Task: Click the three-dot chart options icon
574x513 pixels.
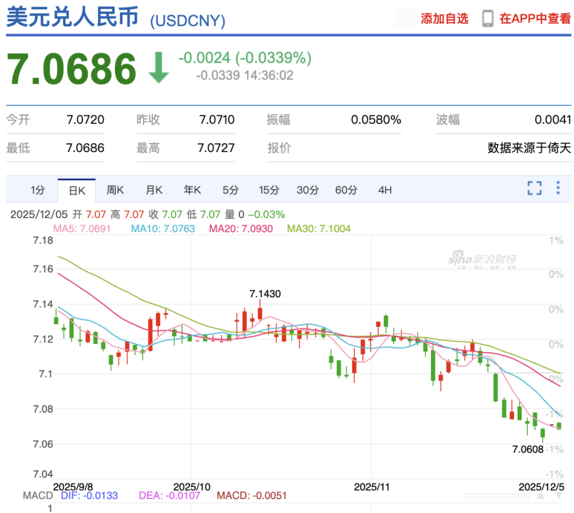Action: tap(558, 189)
